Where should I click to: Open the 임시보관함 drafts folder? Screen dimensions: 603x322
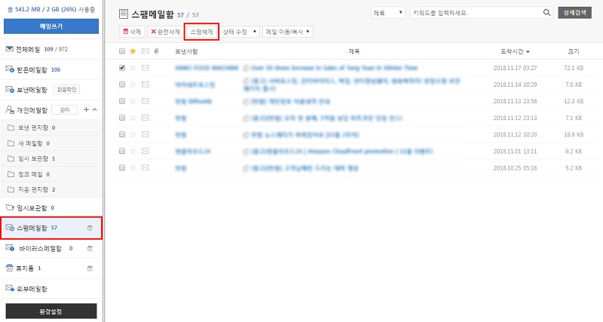[x=32, y=207]
